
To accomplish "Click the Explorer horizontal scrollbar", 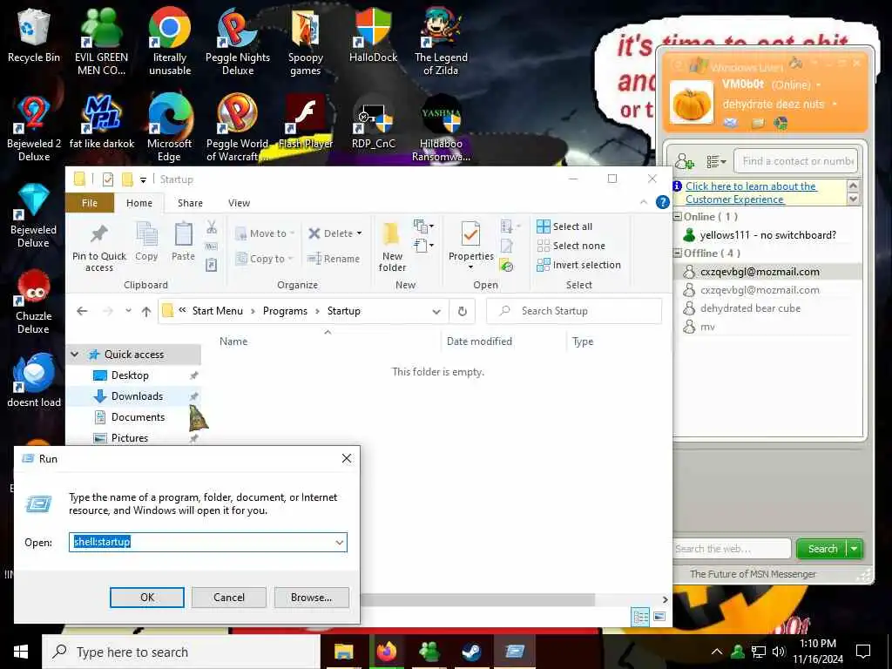I will tap(478, 599).
